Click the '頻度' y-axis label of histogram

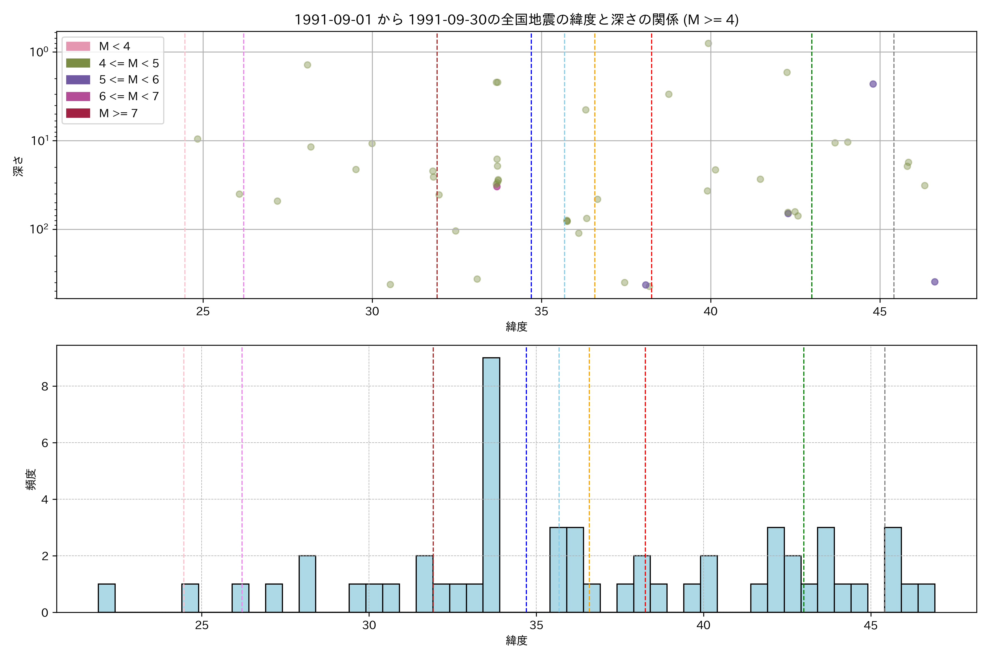click(31, 479)
